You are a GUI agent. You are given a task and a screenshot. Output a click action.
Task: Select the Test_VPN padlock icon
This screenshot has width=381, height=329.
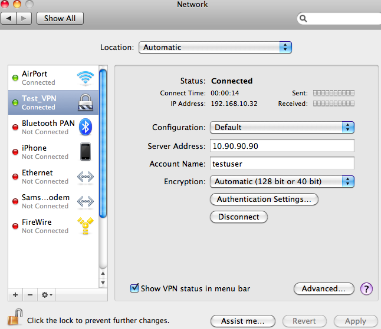click(x=86, y=102)
